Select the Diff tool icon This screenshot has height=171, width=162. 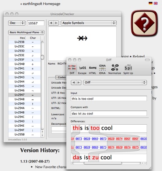click(x=72, y=69)
